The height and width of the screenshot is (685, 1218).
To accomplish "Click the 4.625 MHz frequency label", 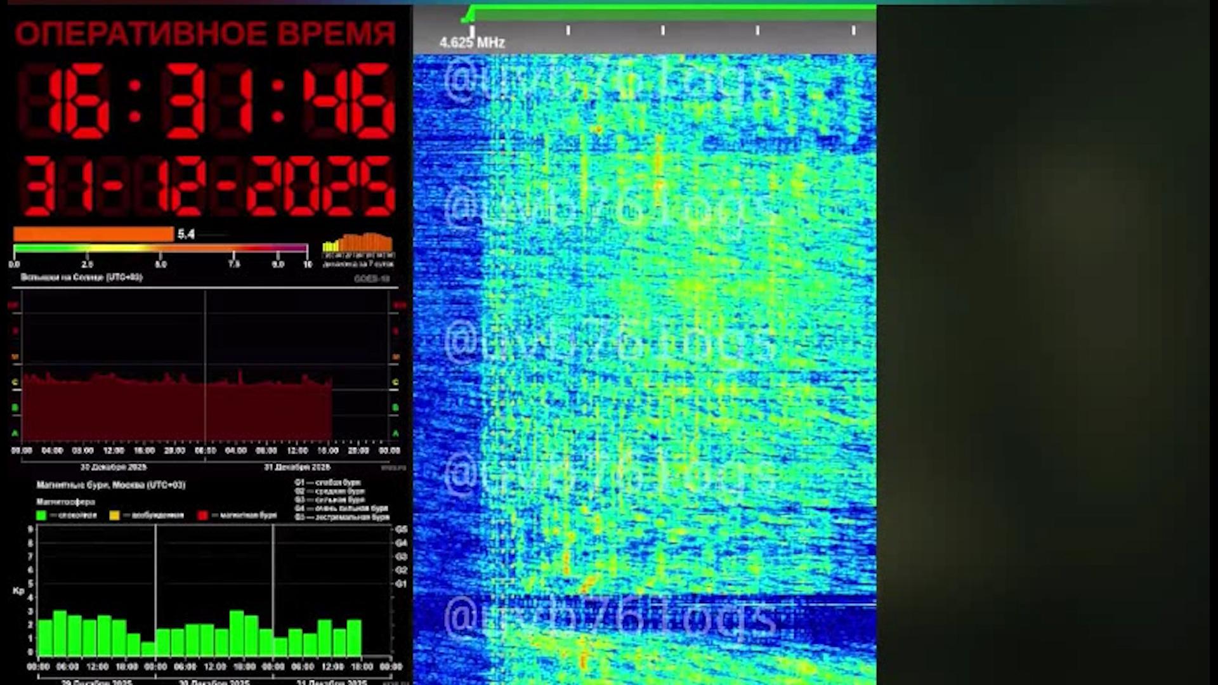I will pos(472,43).
